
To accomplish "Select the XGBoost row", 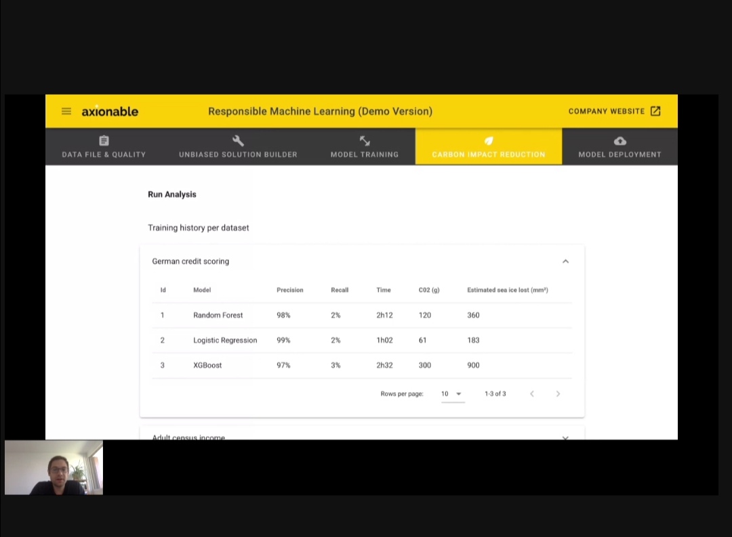I will point(362,365).
